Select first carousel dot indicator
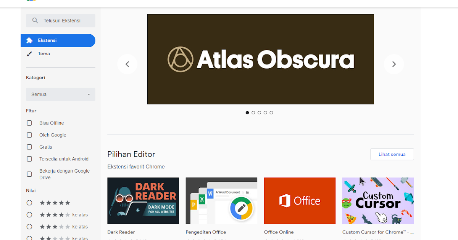The width and height of the screenshot is (458, 240). click(247, 113)
